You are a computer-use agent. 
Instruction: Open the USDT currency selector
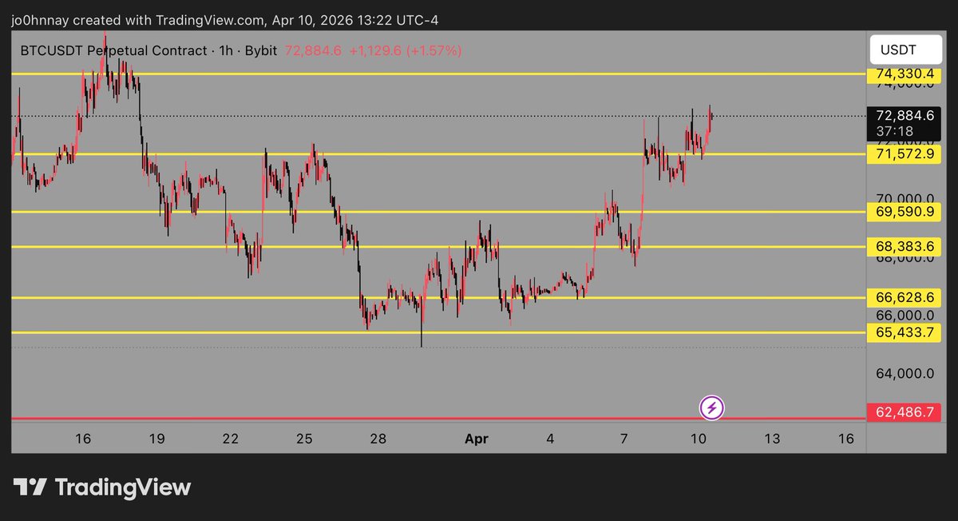pos(905,50)
